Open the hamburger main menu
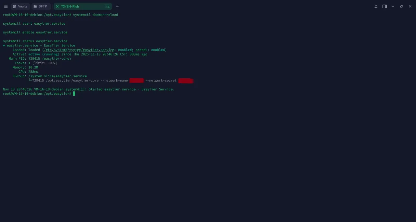Viewport: 416px width, 222px height. 6,6
